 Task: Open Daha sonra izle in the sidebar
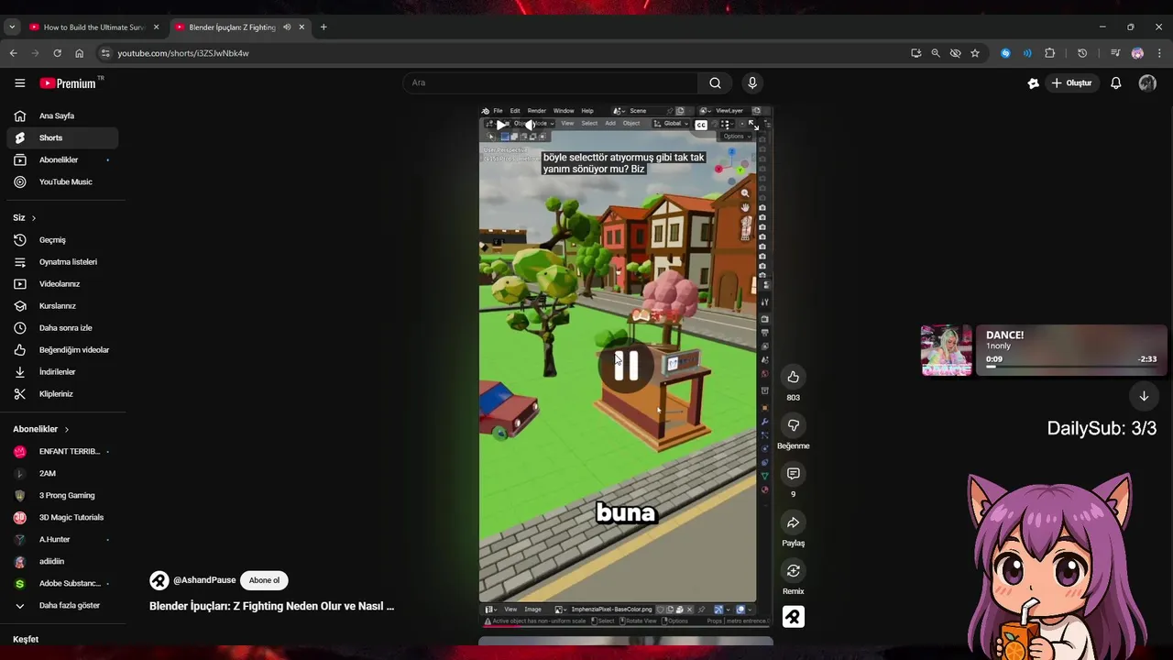click(62, 328)
